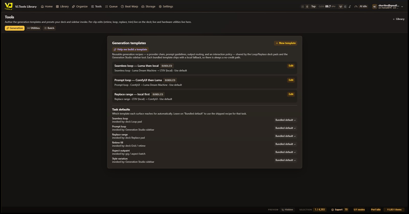
Task: Switch to the Batch tab
Action: (x=49, y=28)
